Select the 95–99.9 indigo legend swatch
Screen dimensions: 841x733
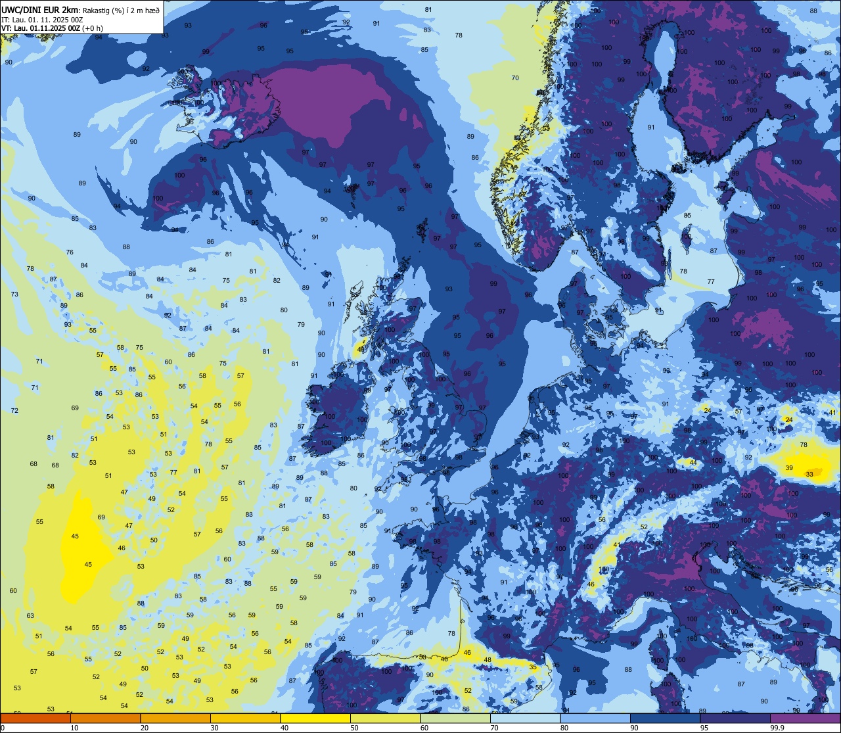coord(735,719)
